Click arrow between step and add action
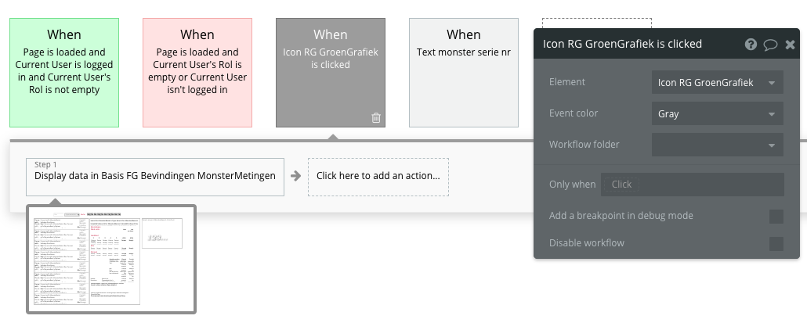The height and width of the screenshot is (330, 807). tap(295, 176)
